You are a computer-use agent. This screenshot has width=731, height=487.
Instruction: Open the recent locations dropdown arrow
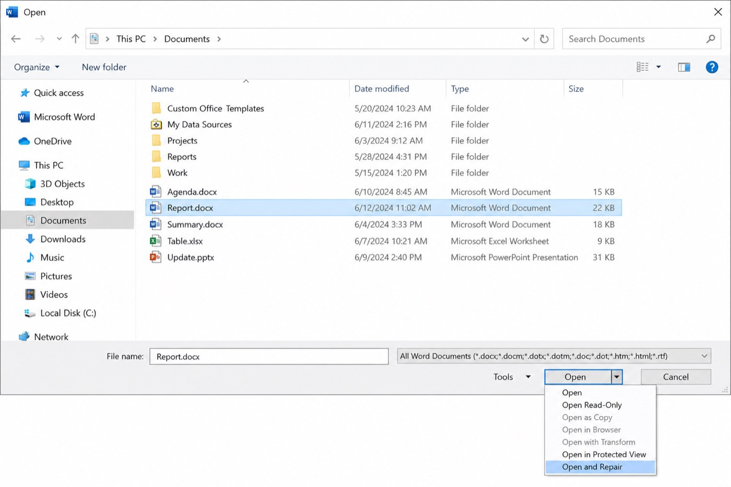pyautogui.click(x=59, y=39)
